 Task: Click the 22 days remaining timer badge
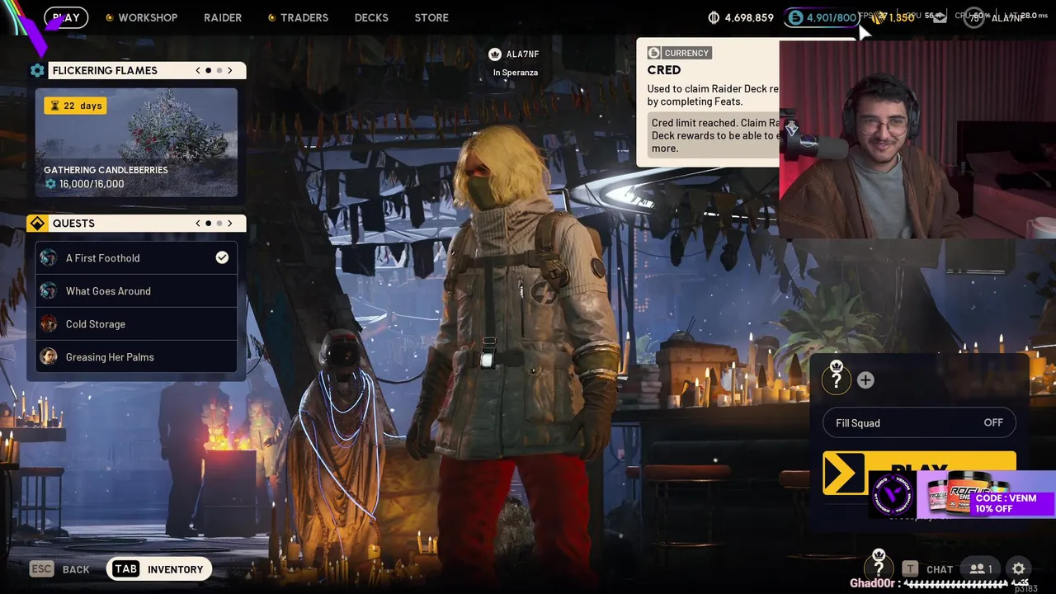pos(75,106)
